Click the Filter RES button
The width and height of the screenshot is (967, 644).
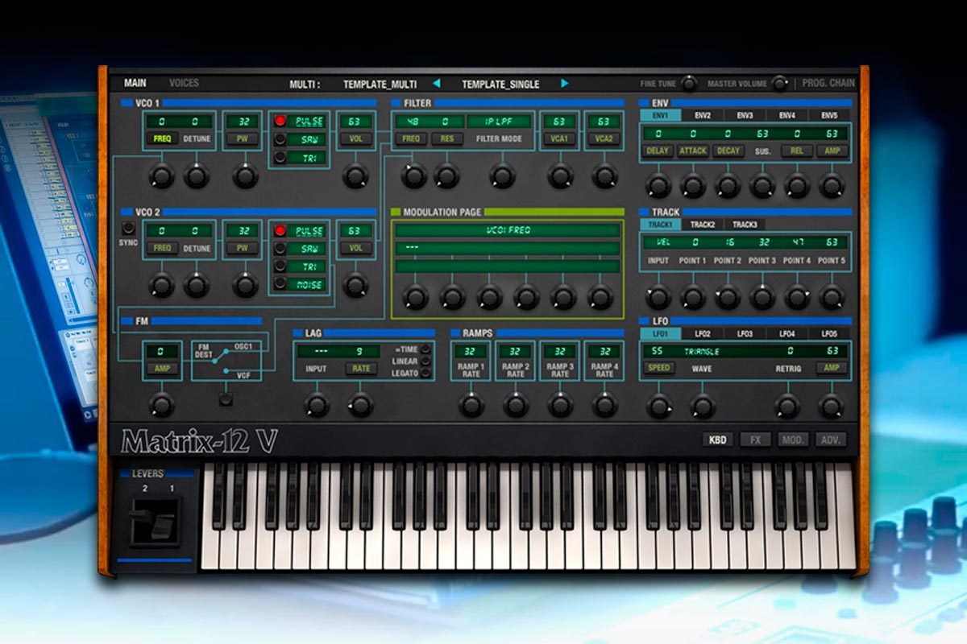pyautogui.click(x=446, y=138)
